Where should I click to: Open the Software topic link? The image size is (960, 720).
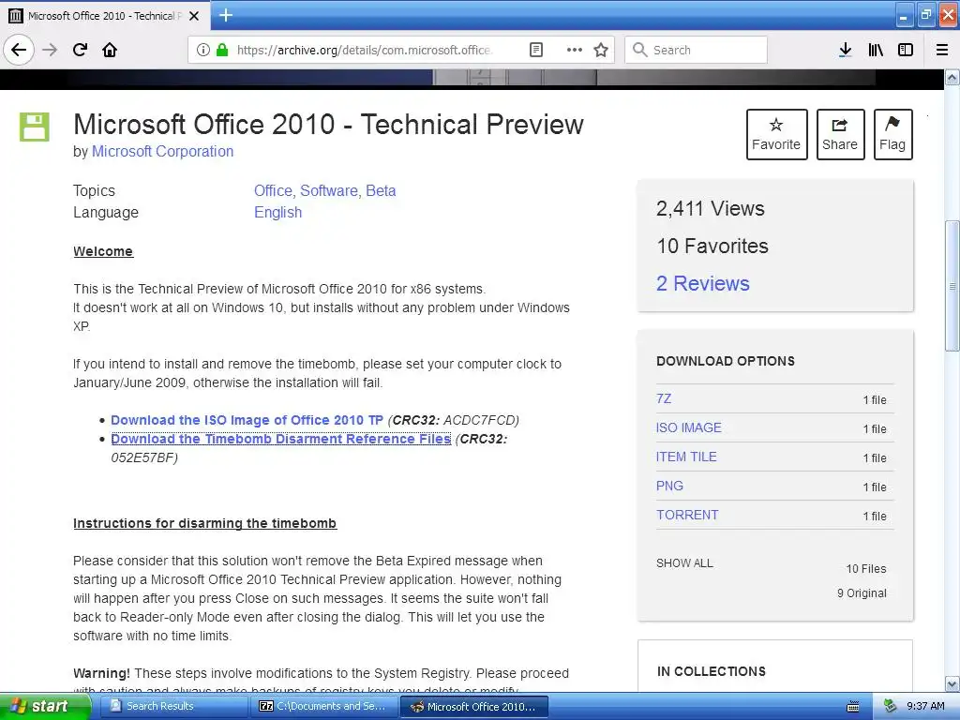coord(331,190)
